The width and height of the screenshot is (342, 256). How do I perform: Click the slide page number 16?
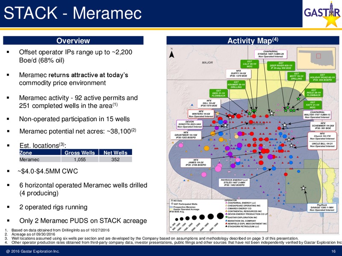click(x=333, y=251)
